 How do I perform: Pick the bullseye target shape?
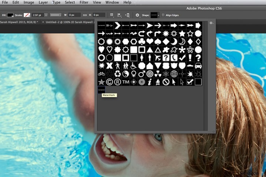coord(150,74)
